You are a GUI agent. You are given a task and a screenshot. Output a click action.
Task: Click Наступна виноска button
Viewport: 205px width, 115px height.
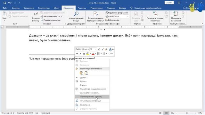pyautogui.click(x=50, y=16)
